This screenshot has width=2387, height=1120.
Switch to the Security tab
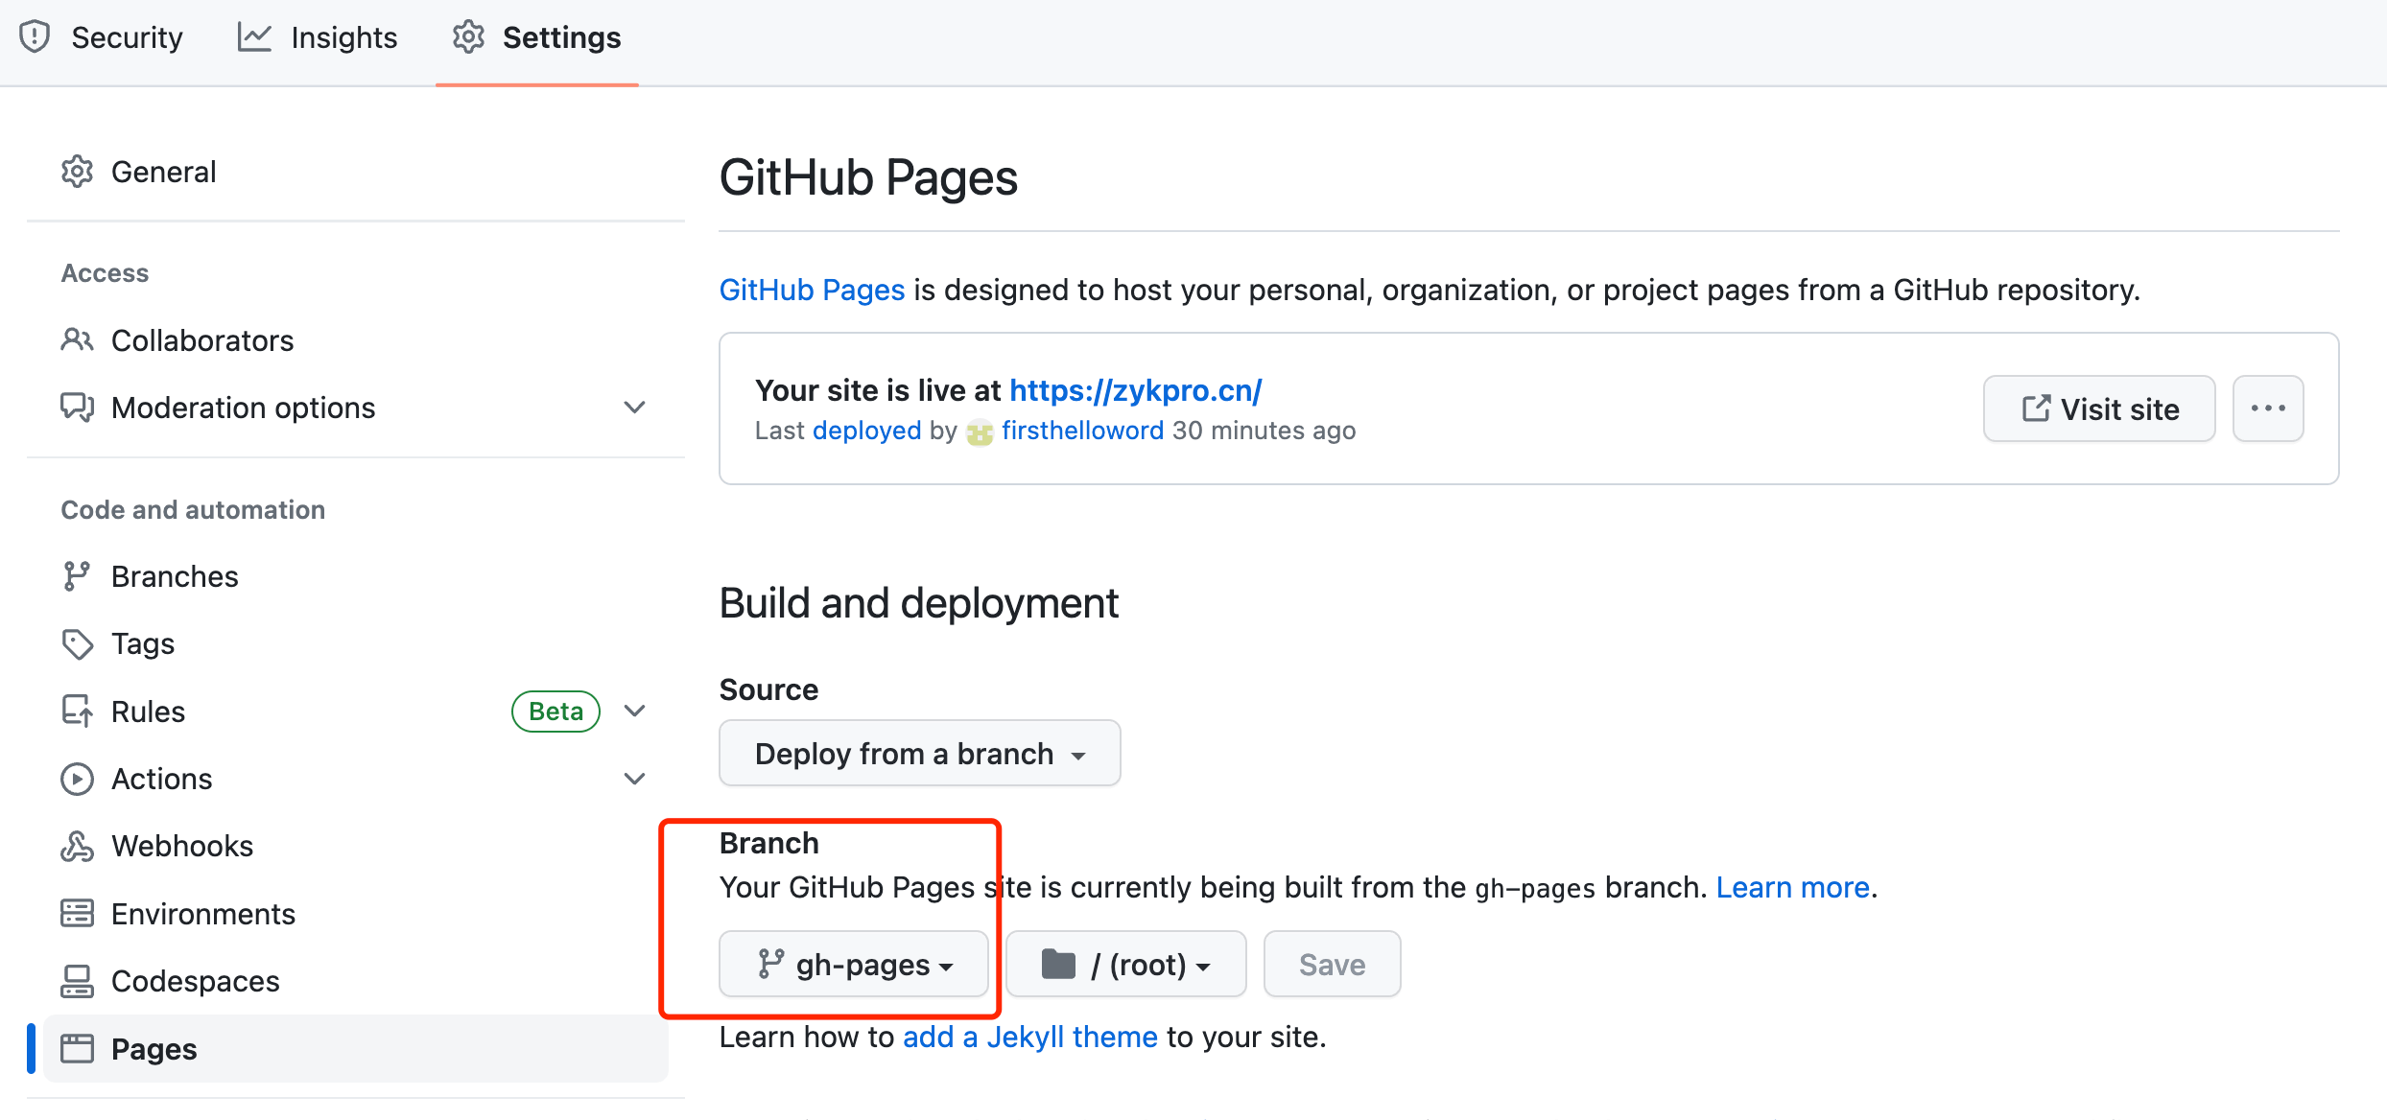(x=102, y=37)
